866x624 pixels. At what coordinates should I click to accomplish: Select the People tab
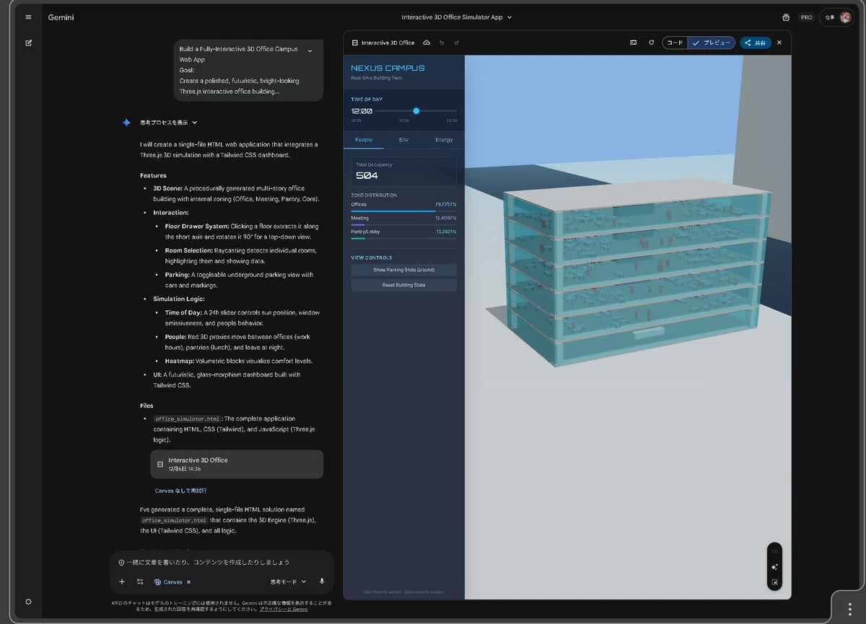(x=364, y=140)
